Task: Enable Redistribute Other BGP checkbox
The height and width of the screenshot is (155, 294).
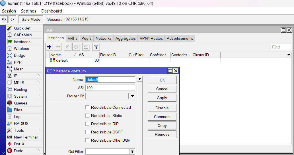Action: pos(87,140)
